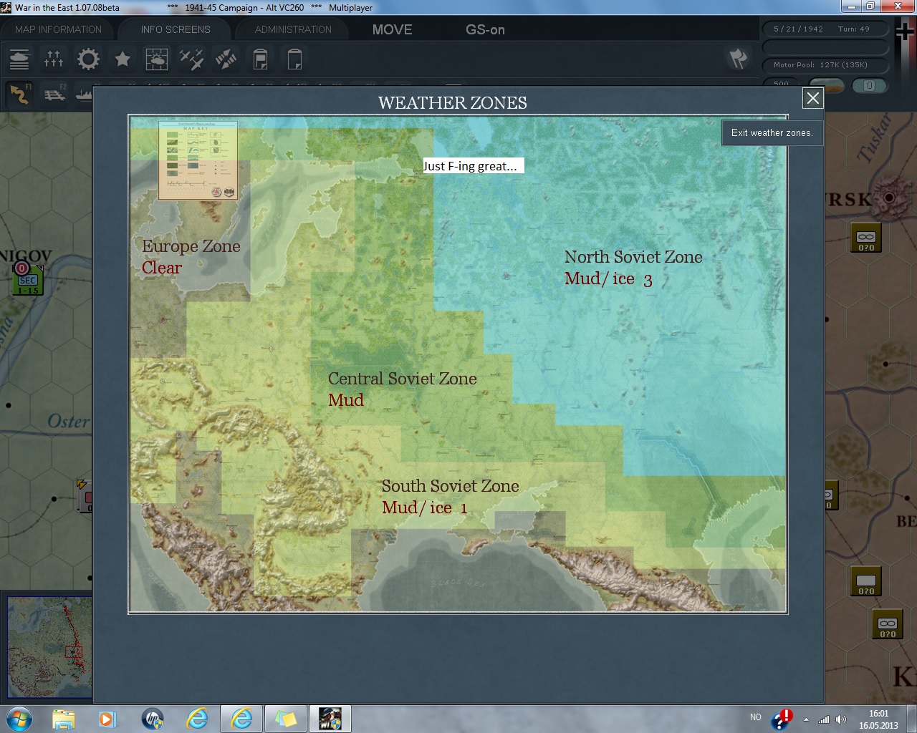Click the Central Soviet Zone label
917x733 pixels.
[403, 379]
